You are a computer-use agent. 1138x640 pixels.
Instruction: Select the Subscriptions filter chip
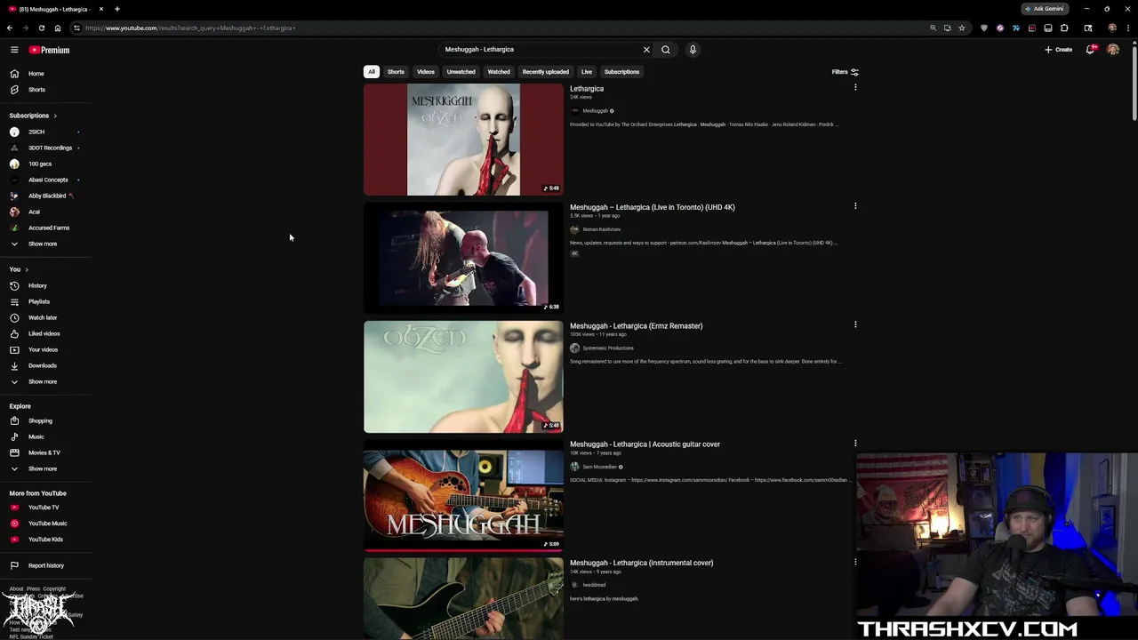621,72
